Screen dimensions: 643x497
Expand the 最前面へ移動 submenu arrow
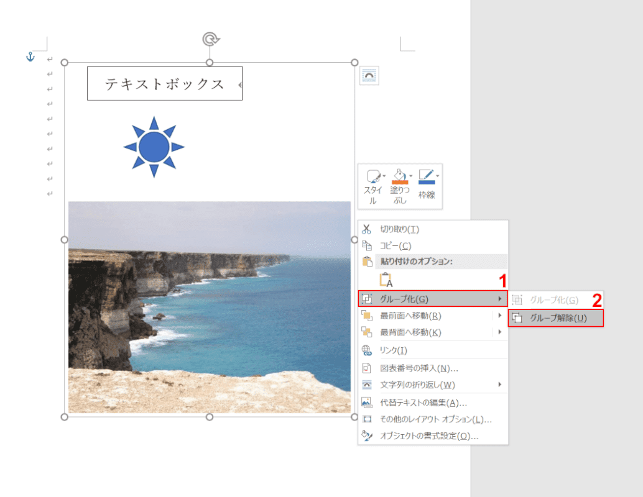tap(499, 316)
